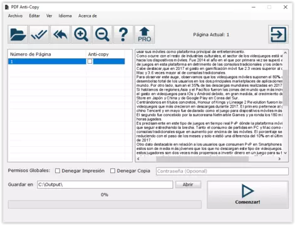The image size is (295, 225).
Task: Click the double arrow undo icon
Action: point(60,34)
